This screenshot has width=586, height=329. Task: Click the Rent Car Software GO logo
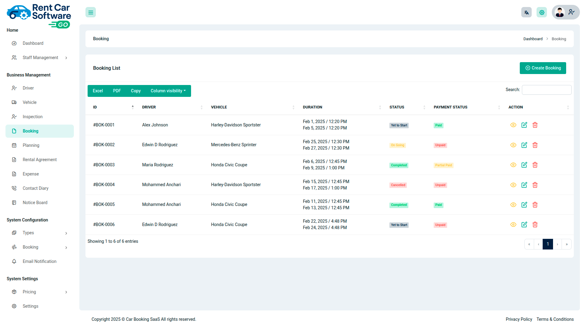pos(39,16)
